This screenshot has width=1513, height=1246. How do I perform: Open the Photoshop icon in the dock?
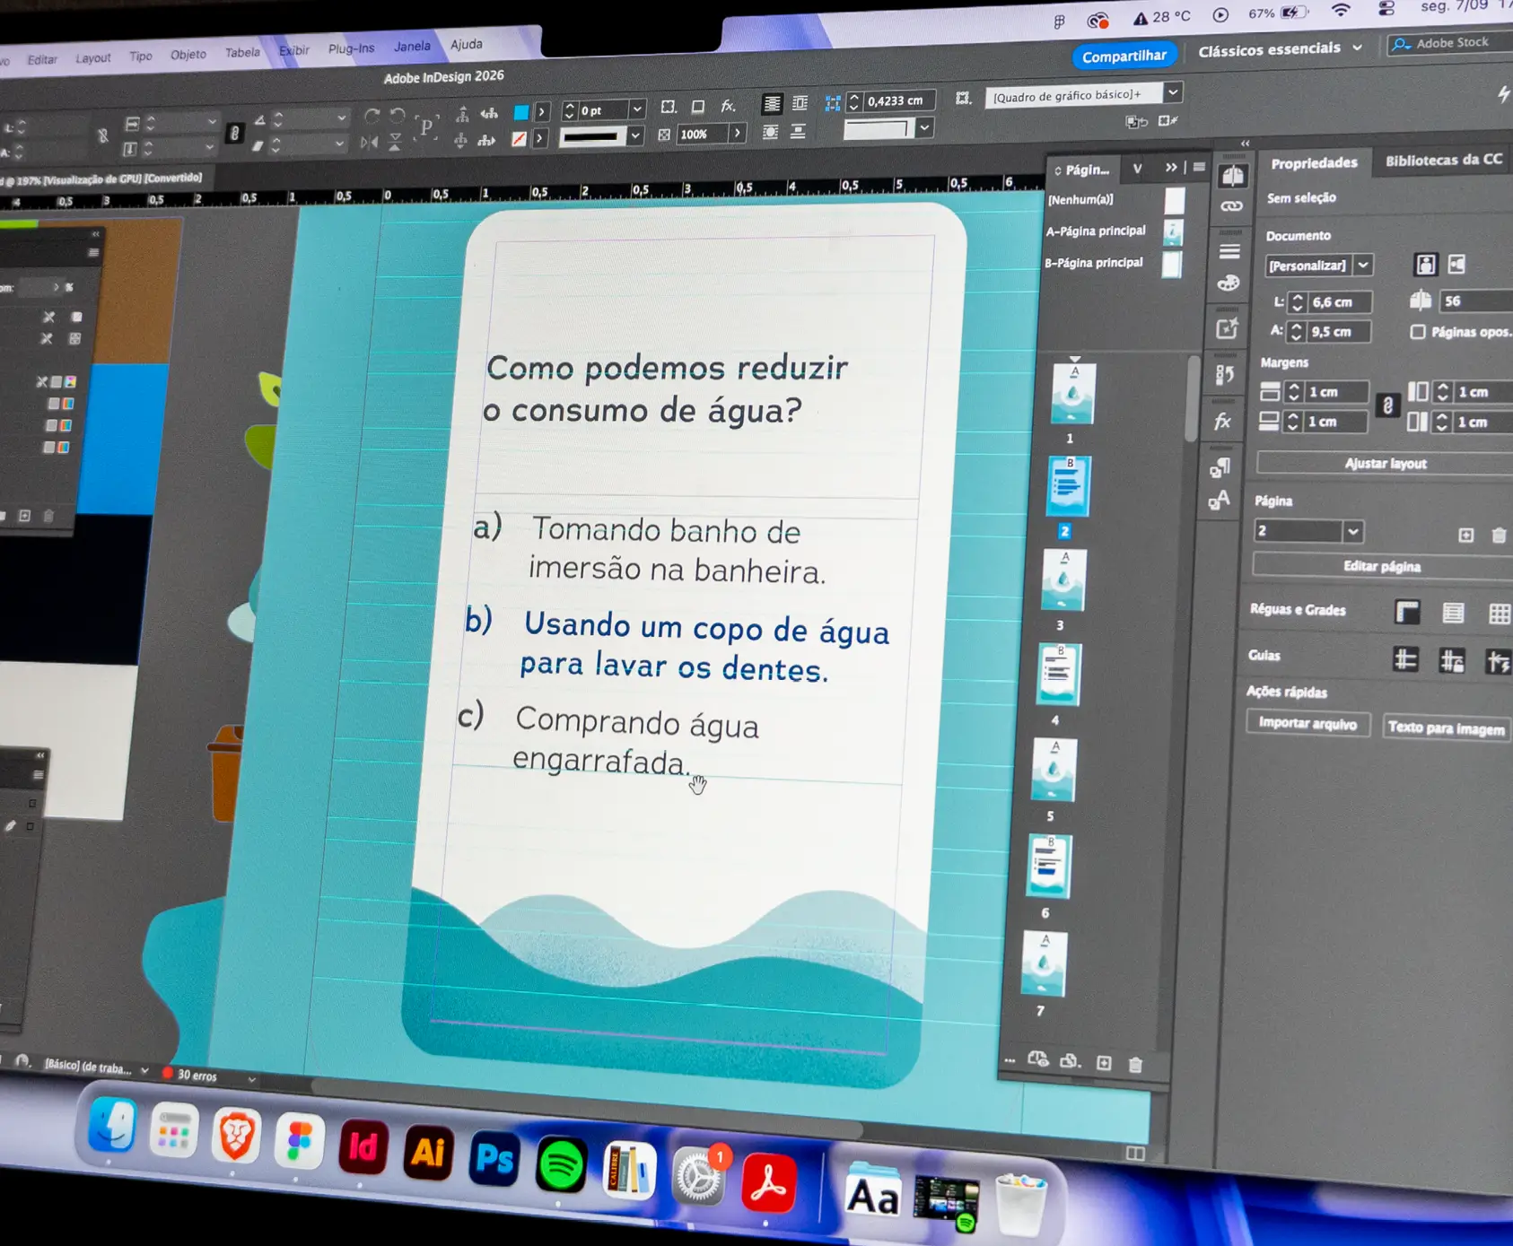click(x=494, y=1156)
